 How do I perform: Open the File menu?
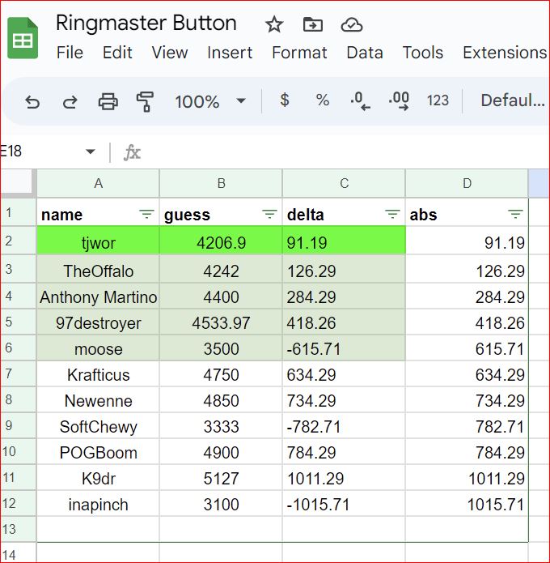[x=70, y=53]
